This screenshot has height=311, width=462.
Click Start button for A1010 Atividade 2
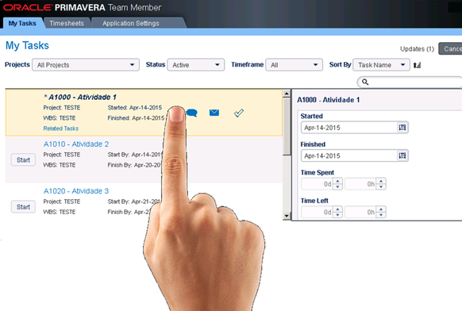click(x=23, y=160)
